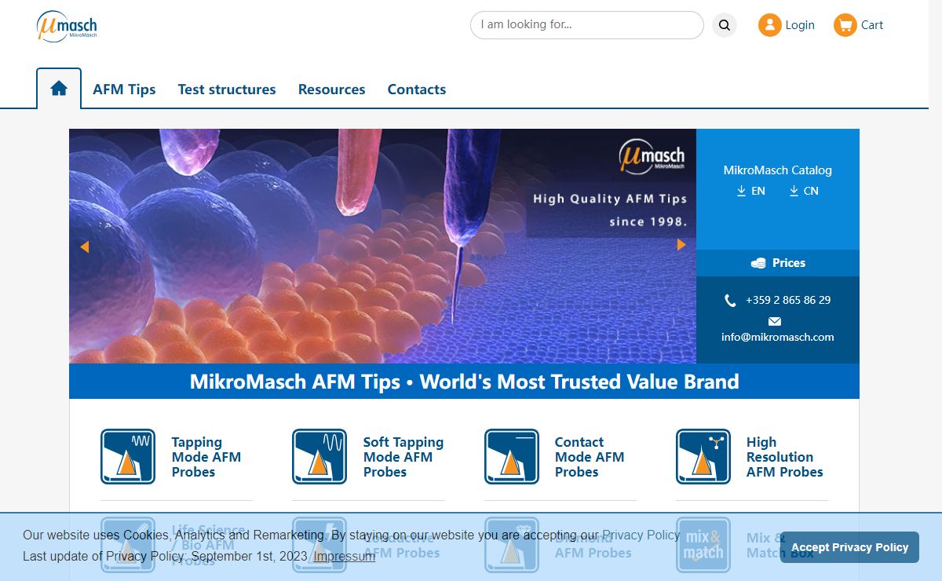Click the Tapping Mode AFM Probes icon

pyautogui.click(x=128, y=456)
